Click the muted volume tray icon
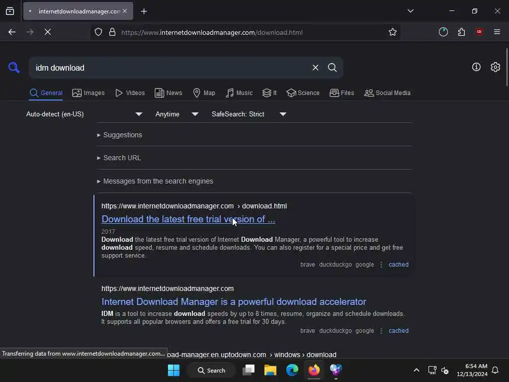 [445, 370]
